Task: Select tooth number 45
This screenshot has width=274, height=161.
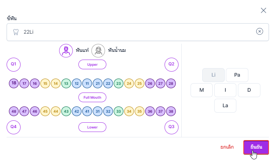Action: pyautogui.click(x=45, y=111)
